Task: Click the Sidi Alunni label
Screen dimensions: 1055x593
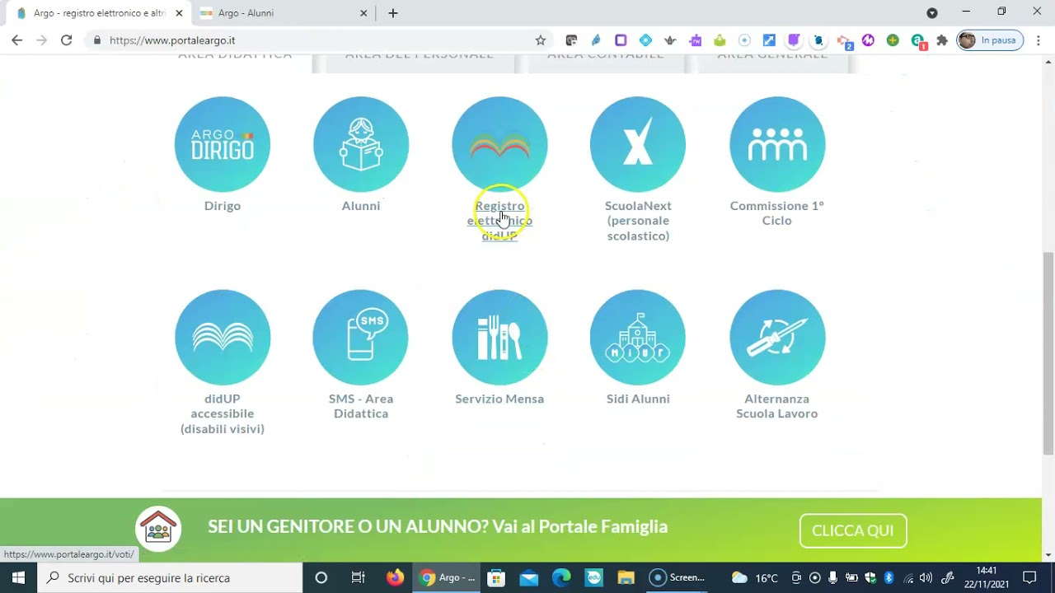Action: click(x=638, y=399)
